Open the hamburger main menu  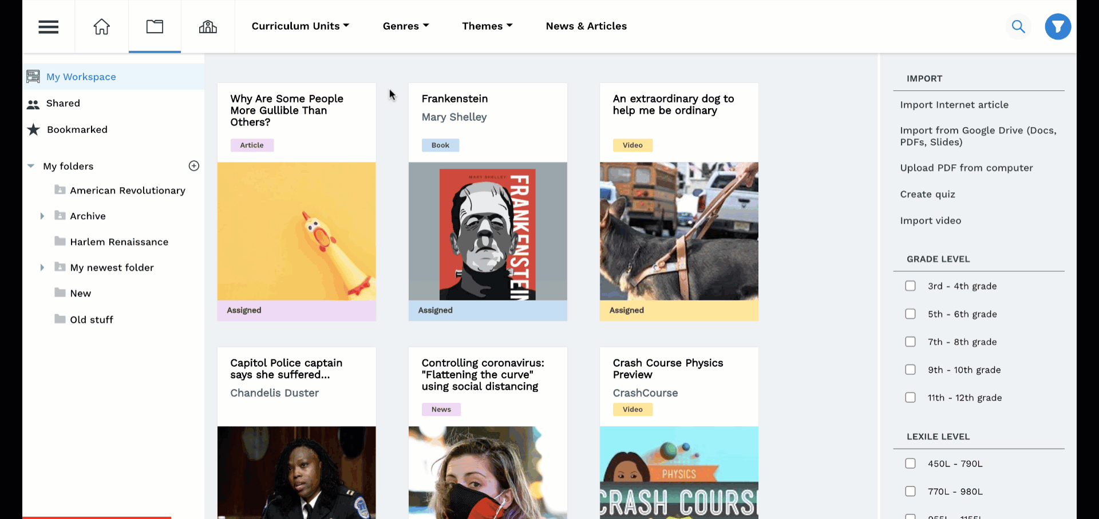[x=49, y=27]
